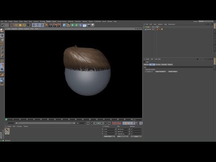The image size is (216, 162).
Task: Click the Render View clapperboard icon
Action: [x=51, y=25]
